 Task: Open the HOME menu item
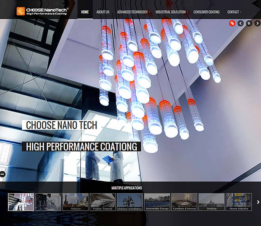click(85, 12)
